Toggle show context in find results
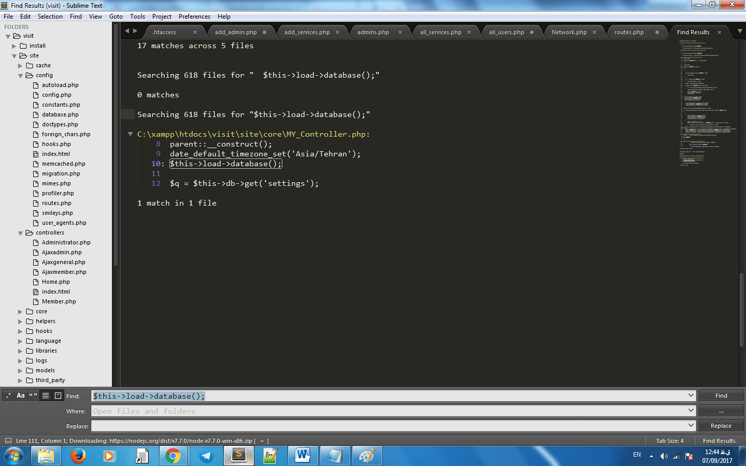746x466 pixels. (46, 396)
